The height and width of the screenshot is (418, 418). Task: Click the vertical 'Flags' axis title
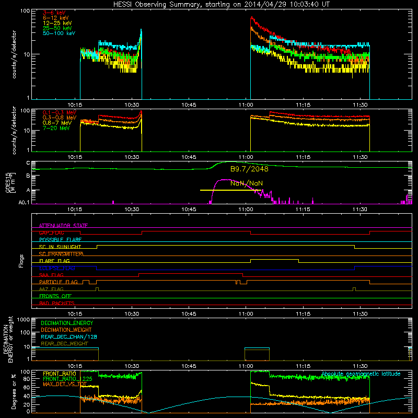(21, 261)
